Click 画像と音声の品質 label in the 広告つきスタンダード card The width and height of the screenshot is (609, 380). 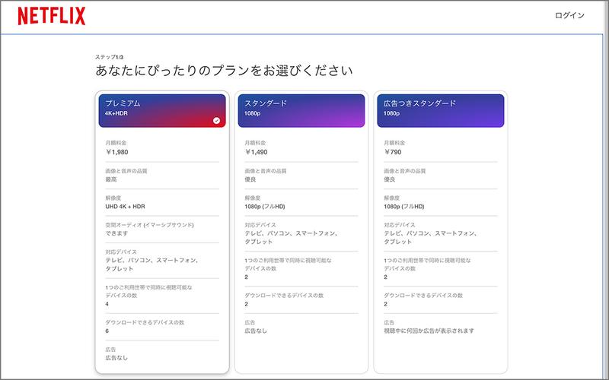405,171
